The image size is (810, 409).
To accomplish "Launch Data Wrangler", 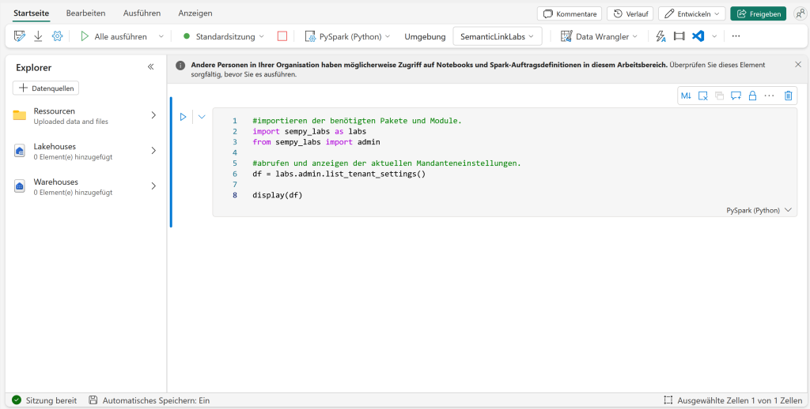I will pyautogui.click(x=600, y=36).
